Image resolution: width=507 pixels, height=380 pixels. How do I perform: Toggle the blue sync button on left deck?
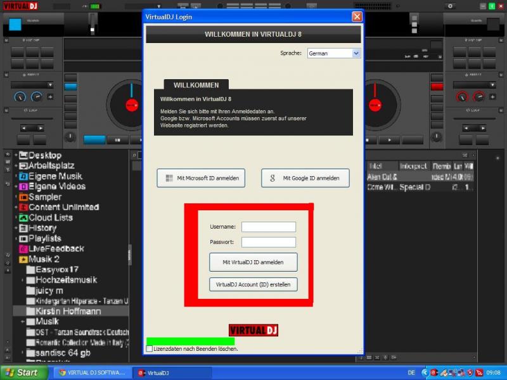coord(70,87)
